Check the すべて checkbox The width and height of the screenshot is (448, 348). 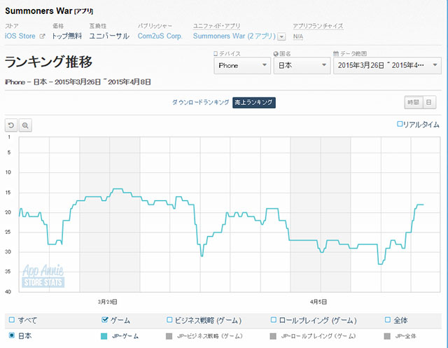12,320
